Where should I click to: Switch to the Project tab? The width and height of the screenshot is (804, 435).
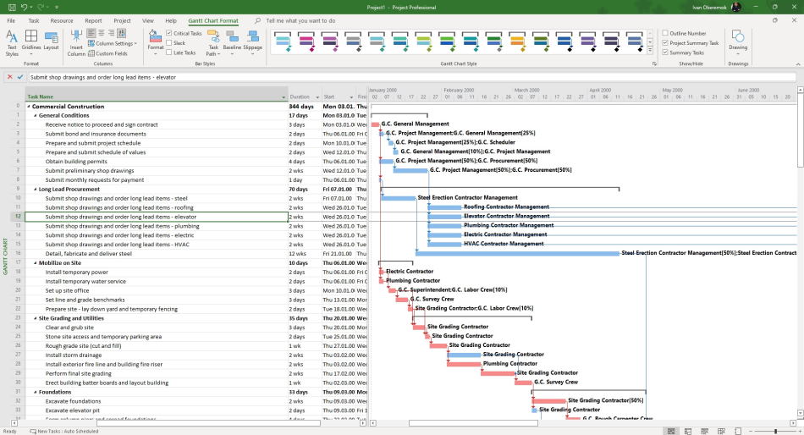[x=122, y=21]
